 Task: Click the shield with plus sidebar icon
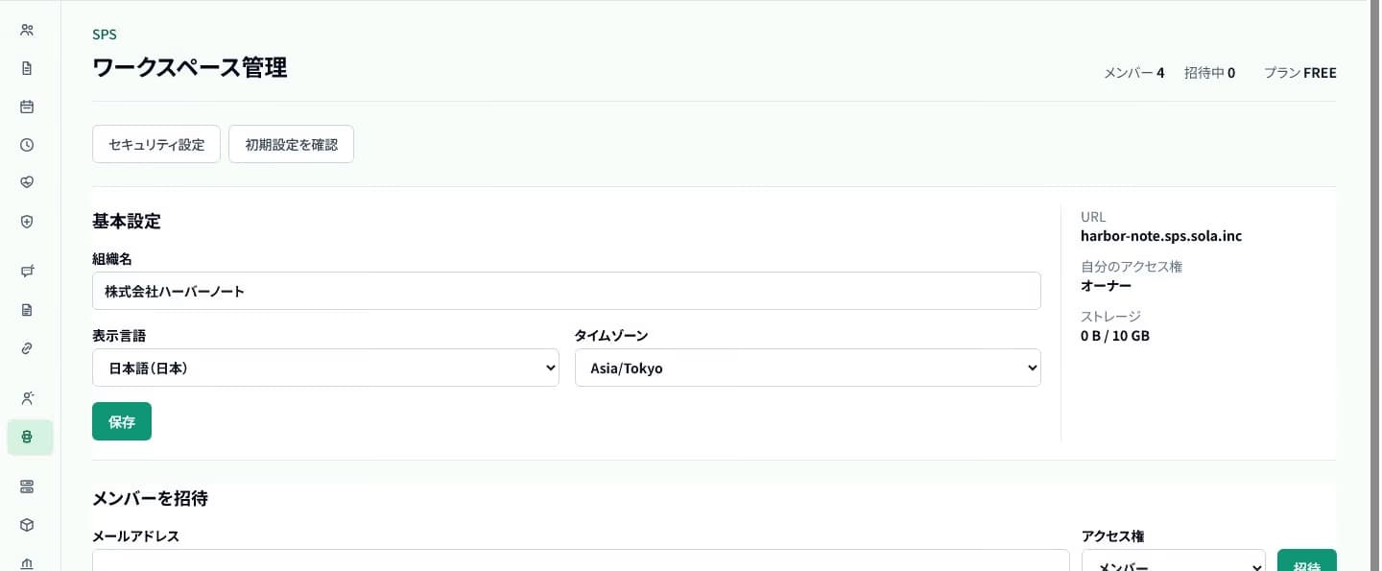(x=27, y=222)
